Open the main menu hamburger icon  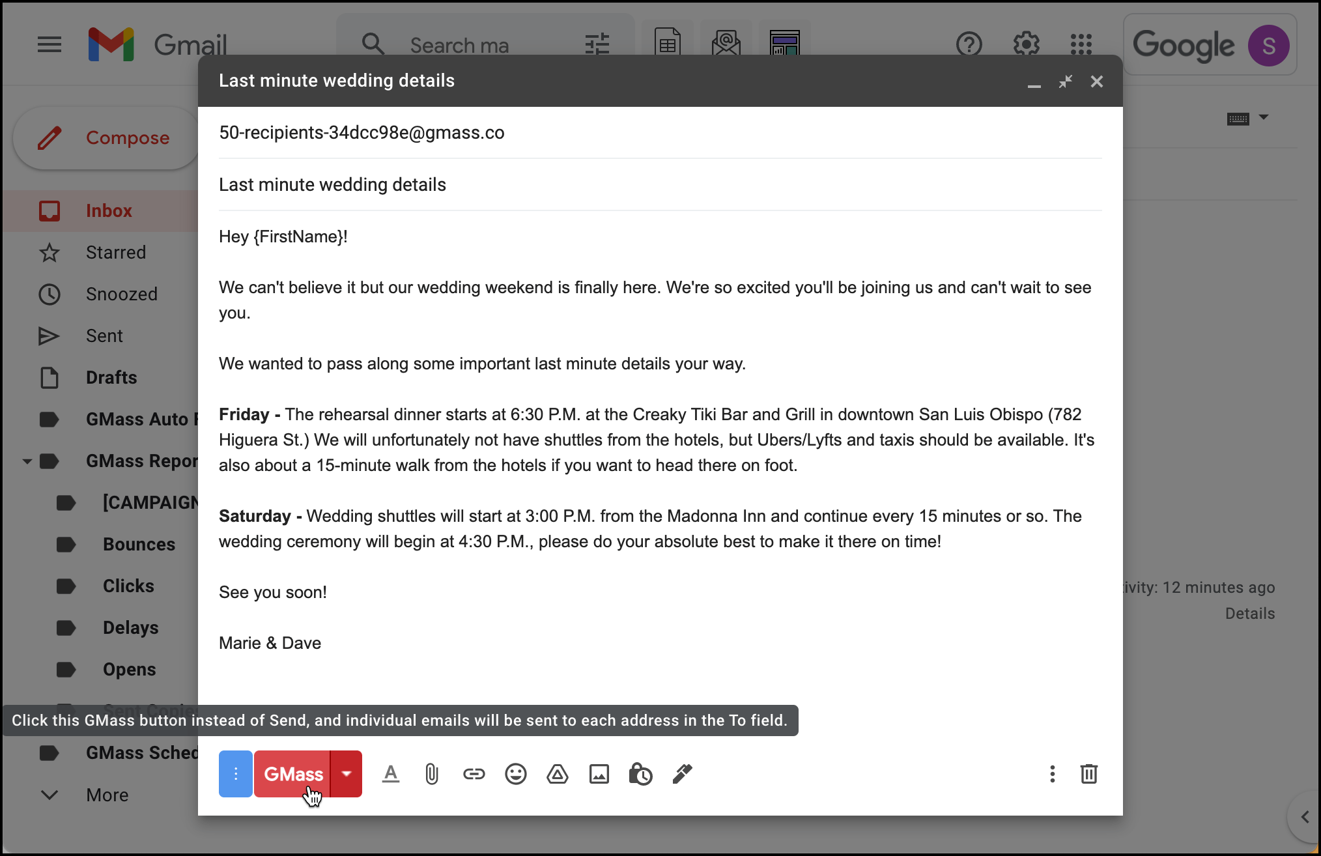click(x=50, y=45)
